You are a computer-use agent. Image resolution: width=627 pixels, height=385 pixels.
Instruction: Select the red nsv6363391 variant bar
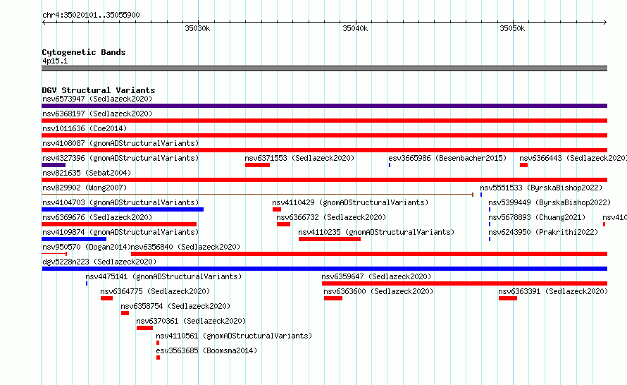pos(508,298)
